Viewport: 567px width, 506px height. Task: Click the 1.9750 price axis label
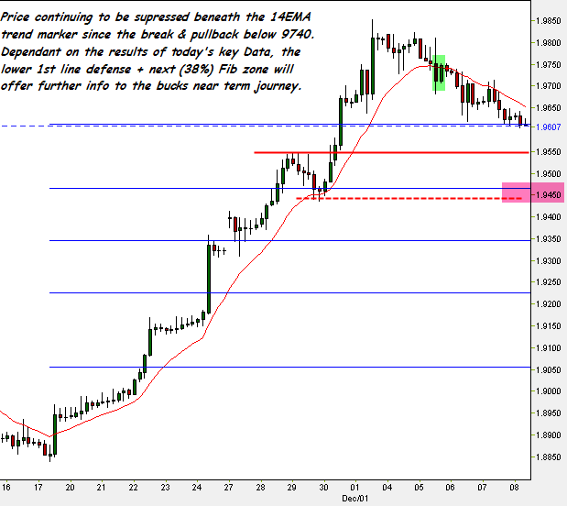pyautogui.click(x=548, y=65)
